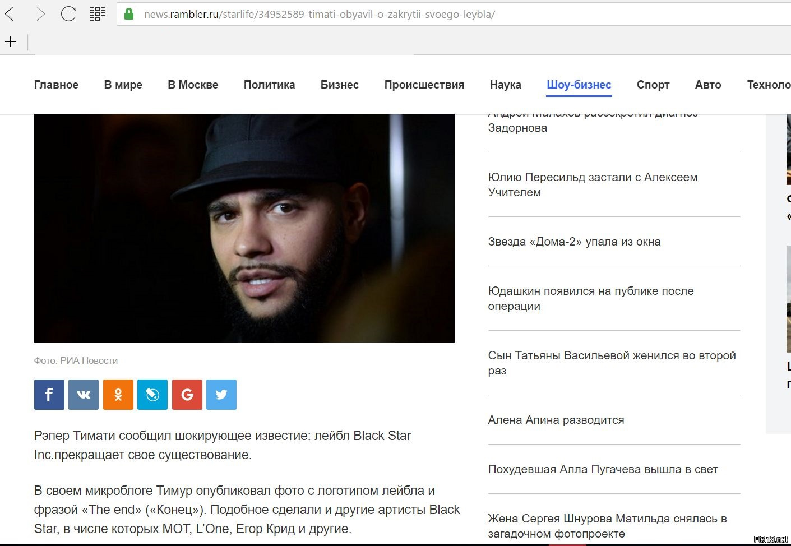The image size is (791, 546).
Task: Go forward with the browser forward arrow
Action: click(40, 14)
